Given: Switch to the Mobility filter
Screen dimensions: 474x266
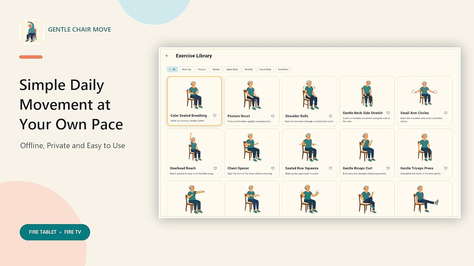Looking at the screenshot, I should (x=249, y=69).
